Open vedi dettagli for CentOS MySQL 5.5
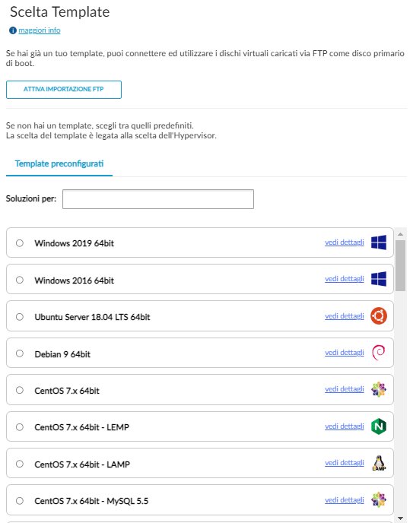413x523 pixels. [345, 500]
